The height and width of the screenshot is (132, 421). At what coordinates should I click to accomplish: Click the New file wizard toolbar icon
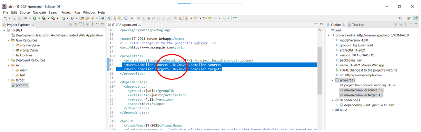tap(5, 18)
